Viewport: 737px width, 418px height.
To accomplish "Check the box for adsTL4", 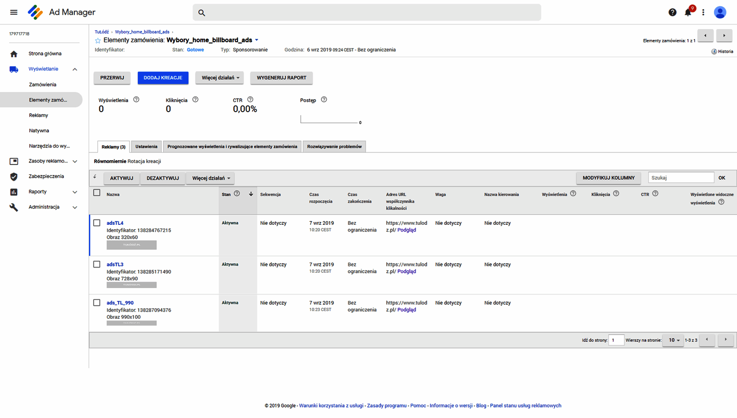I will point(97,223).
